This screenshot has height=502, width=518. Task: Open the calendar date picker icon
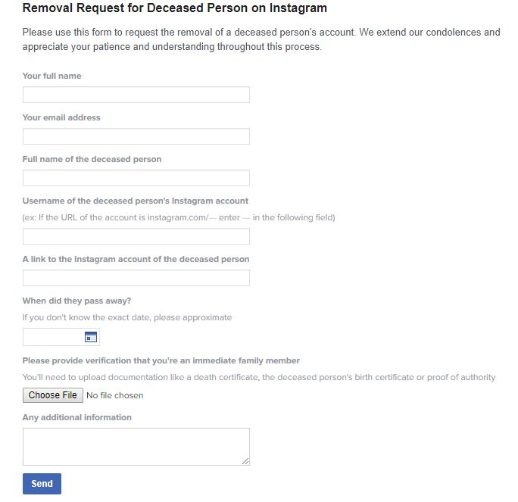[x=91, y=337]
